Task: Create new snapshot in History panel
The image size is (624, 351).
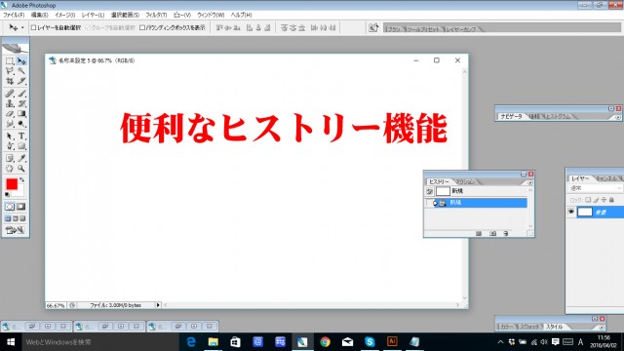Action: pos(492,234)
